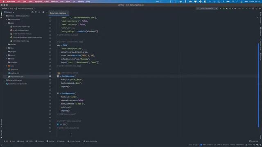Run with coverage icon in top toolbar

[227, 9]
